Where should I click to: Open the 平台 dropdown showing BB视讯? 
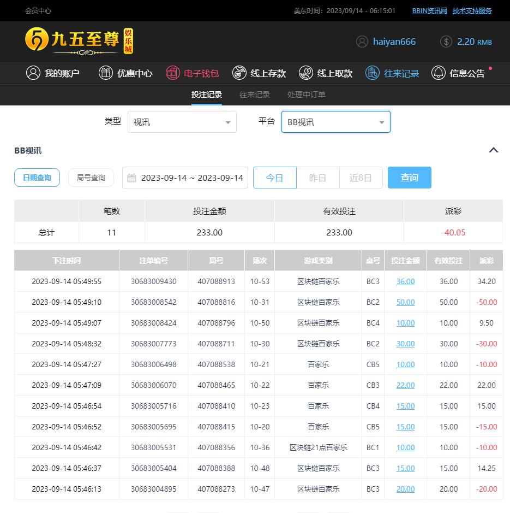tap(335, 122)
